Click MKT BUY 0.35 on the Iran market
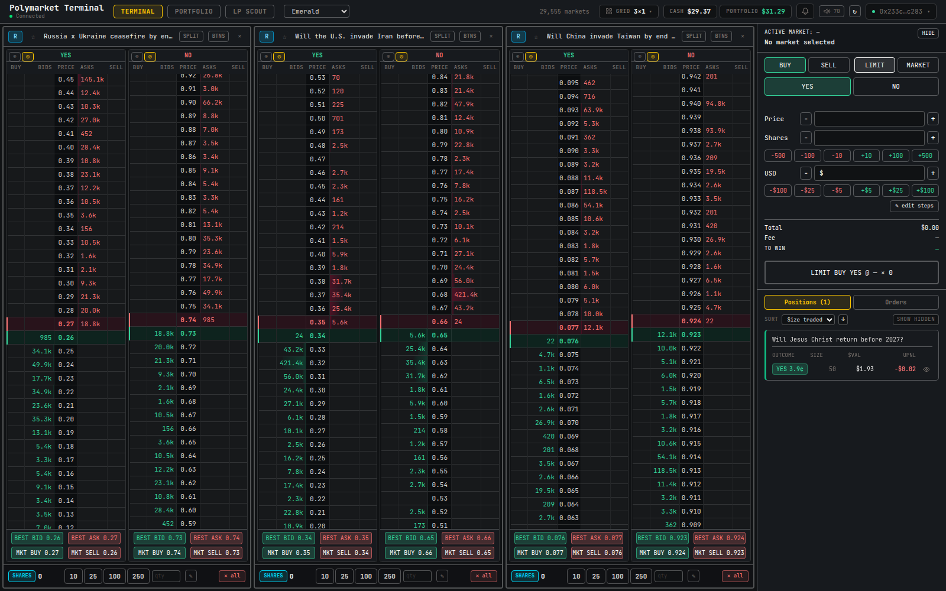This screenshot has width=946, height=591. click(289, 553)
